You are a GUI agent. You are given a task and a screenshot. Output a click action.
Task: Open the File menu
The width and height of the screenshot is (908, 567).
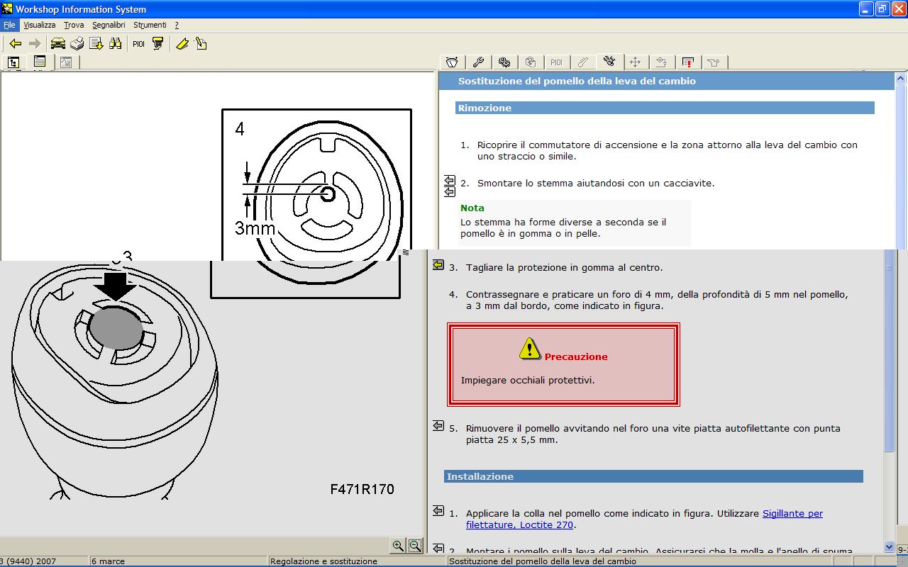(9, 25)
